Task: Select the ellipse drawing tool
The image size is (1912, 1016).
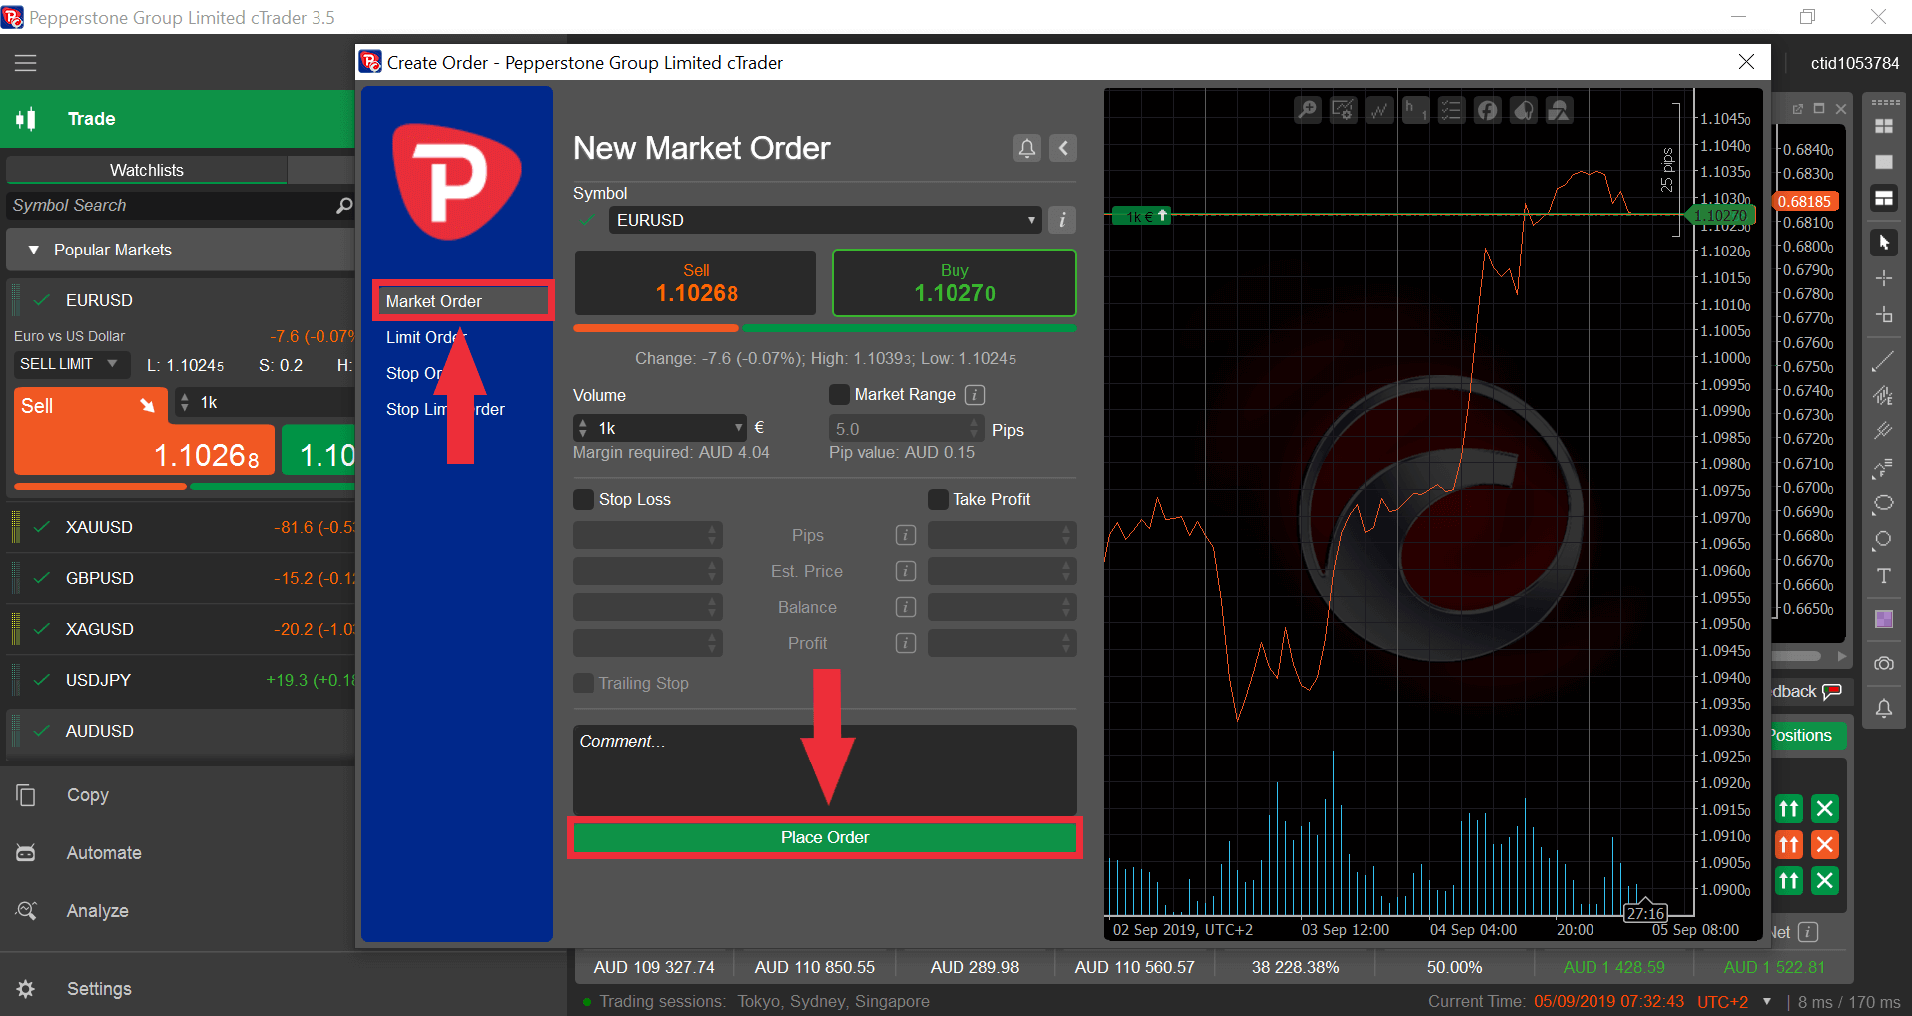Action: click(x=1884, y=503)
